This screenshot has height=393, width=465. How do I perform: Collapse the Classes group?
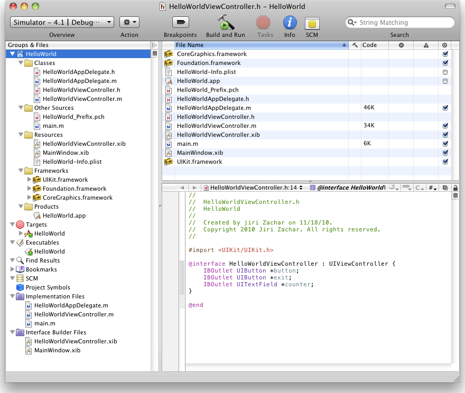(21, 63)
